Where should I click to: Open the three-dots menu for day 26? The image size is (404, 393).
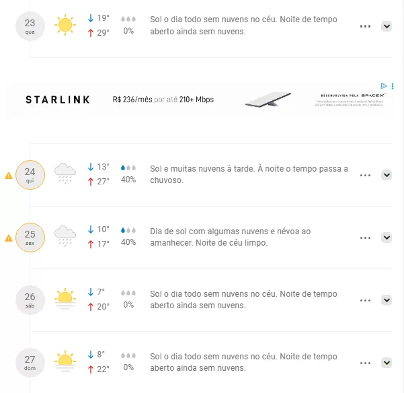tap(365, 300)
